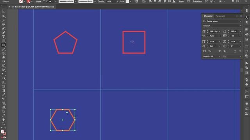Open the leading 180 pt dropdown
The image size is (250, 140).
(240, 31)
